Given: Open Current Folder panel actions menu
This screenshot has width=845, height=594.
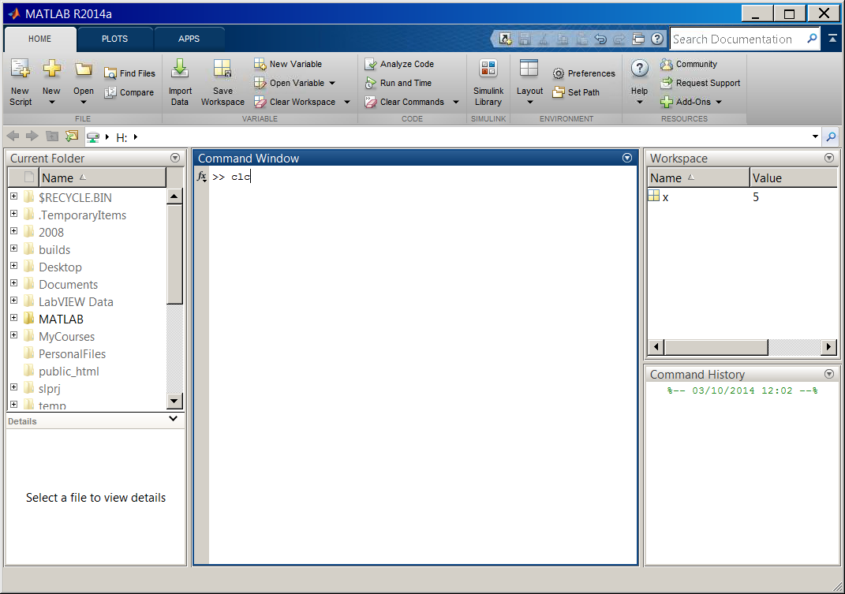Looking at the screenshot, I should click(175, 158).
